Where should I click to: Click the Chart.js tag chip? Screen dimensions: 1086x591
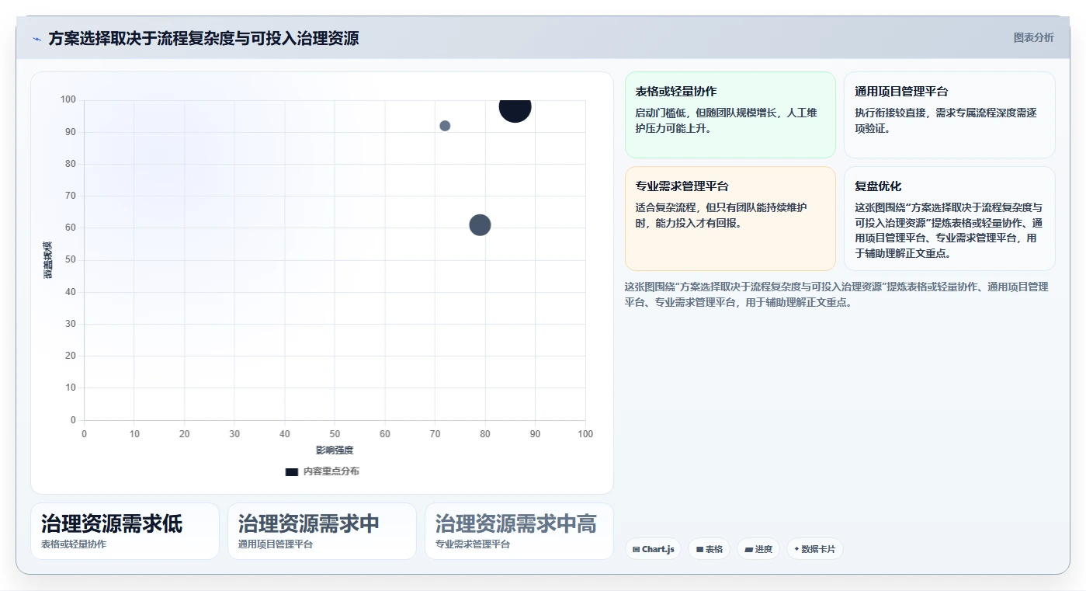[653, 549]
